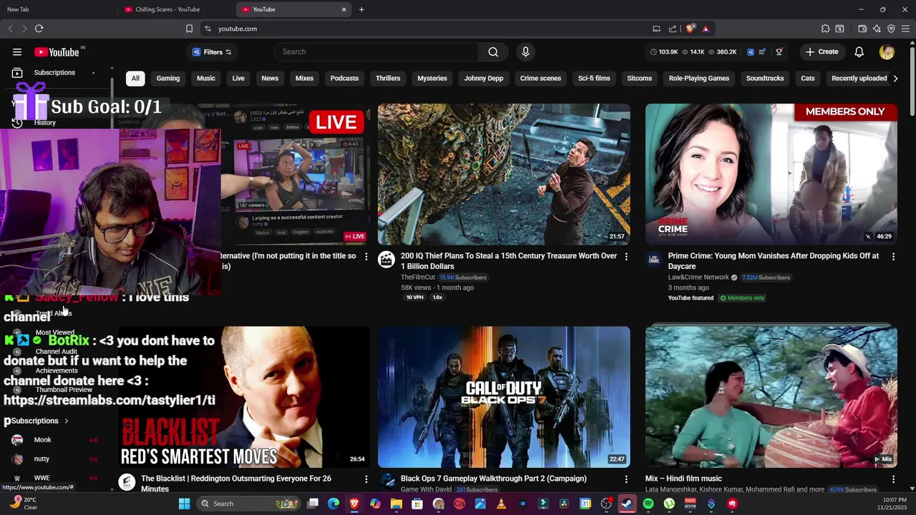The image size is (916, 515).
Task: Open Brave Shields lion icon
Action: [x=690, y=29]
